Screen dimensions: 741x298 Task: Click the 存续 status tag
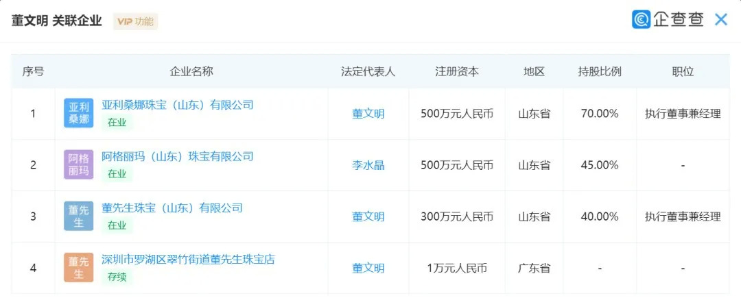(117, 277)
